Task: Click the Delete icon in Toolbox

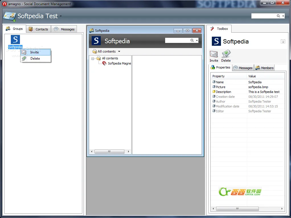Action: 226,54
